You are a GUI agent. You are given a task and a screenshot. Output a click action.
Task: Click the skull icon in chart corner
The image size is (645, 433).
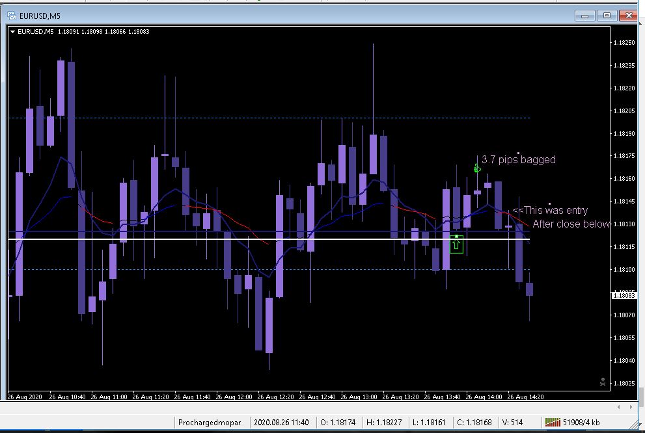(x=603, y=382)
